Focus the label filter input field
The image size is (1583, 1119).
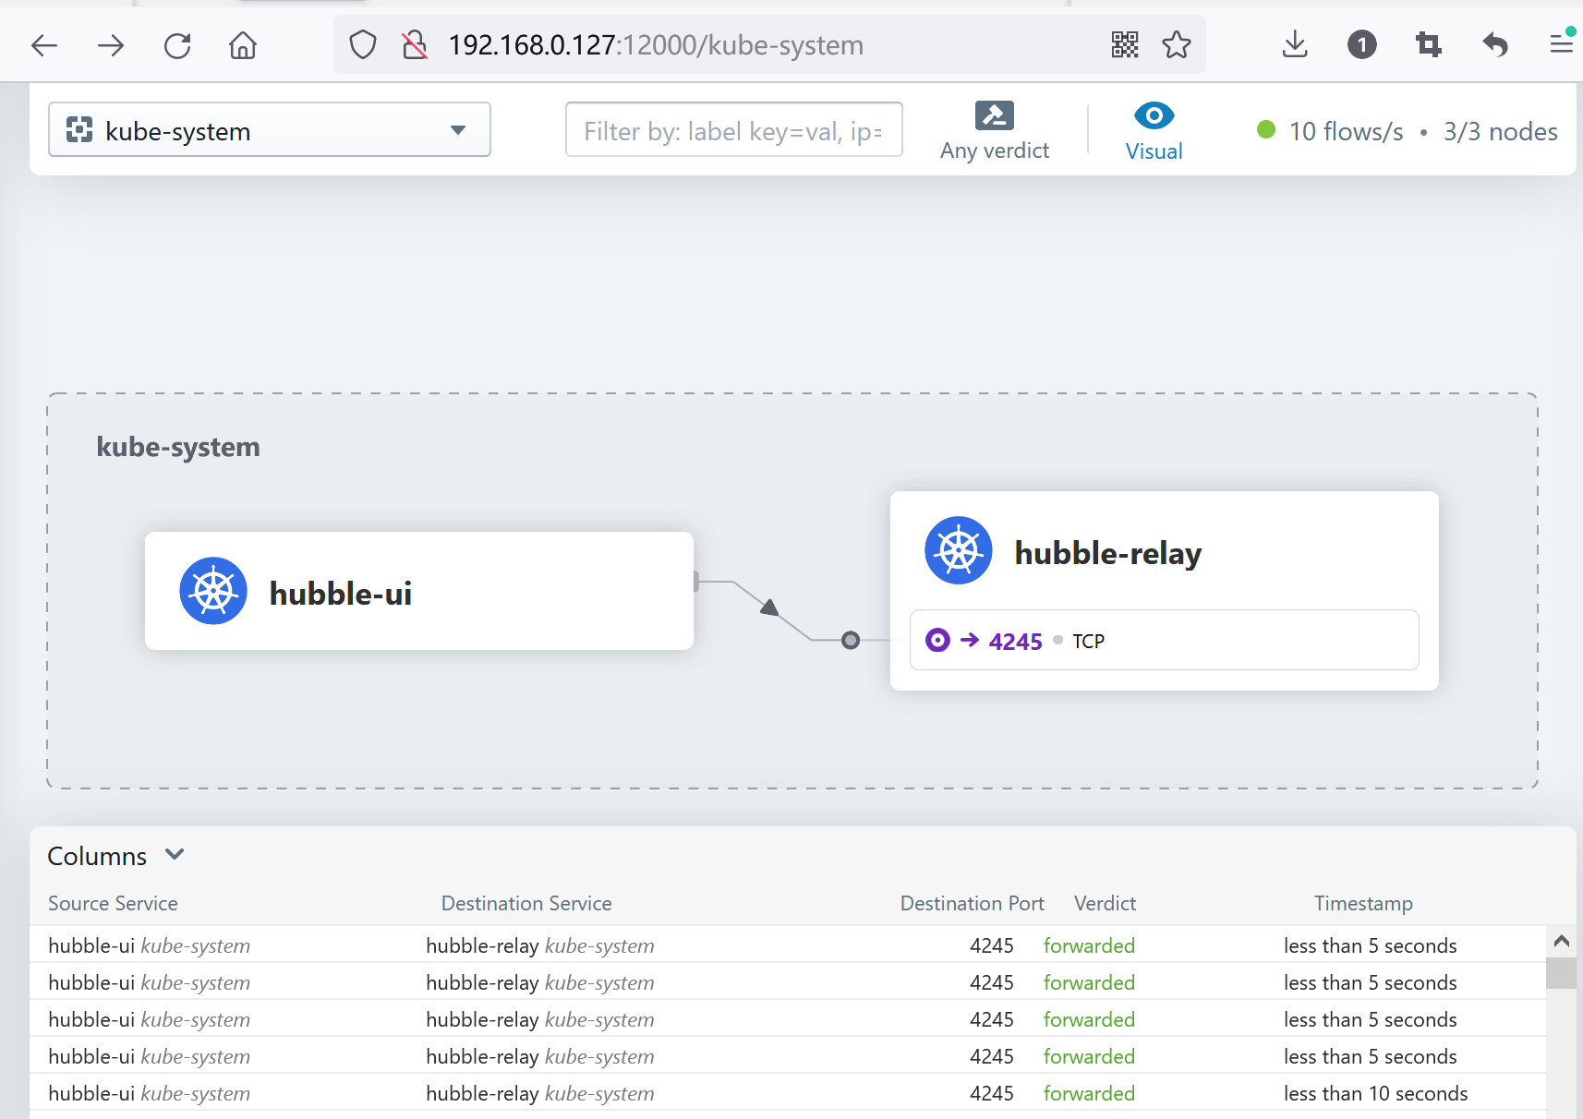point(734,129)
